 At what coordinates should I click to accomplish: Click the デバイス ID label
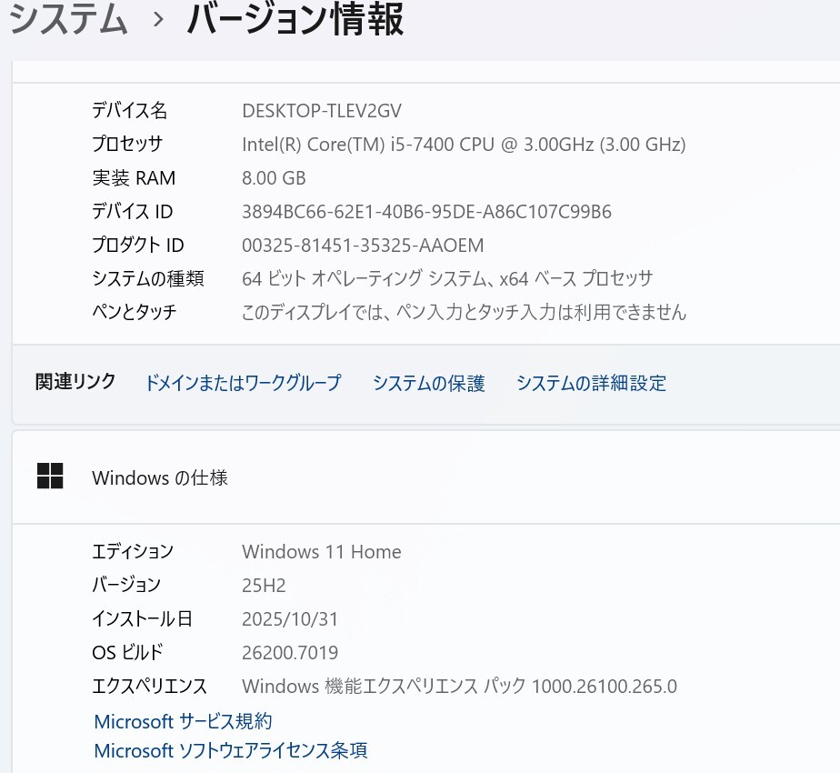[x=132, y=211]
